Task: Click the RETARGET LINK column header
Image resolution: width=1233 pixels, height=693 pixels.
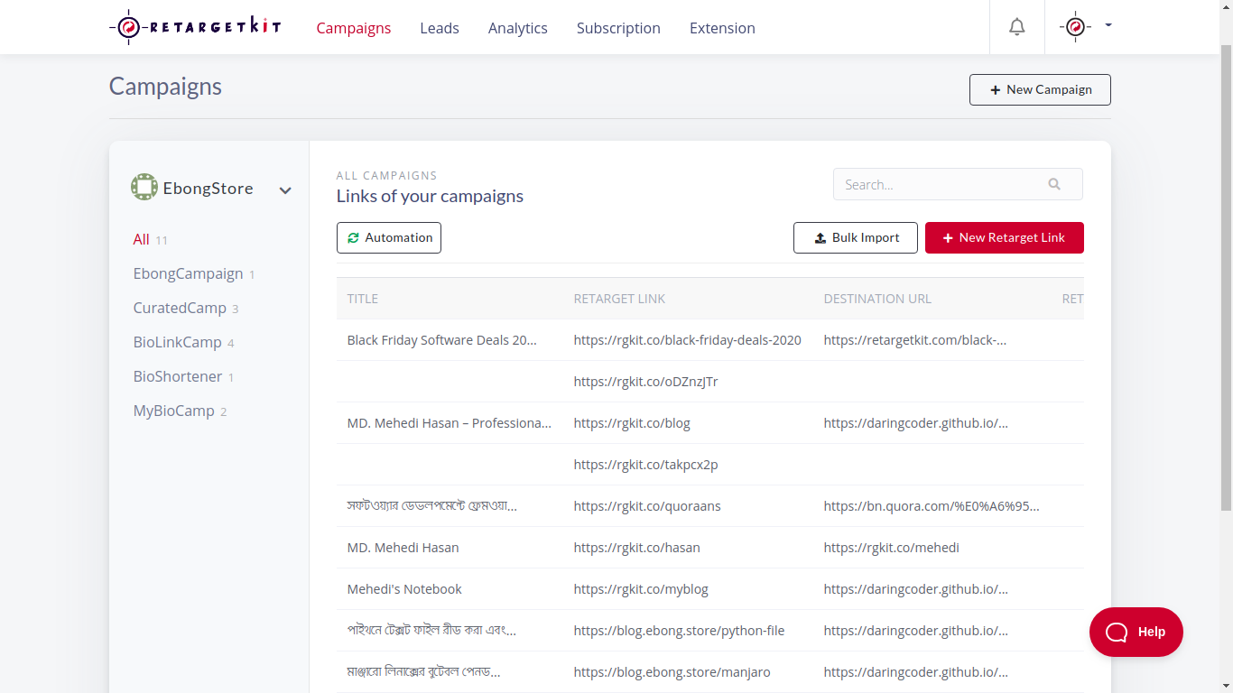Action: click(619, 299)
